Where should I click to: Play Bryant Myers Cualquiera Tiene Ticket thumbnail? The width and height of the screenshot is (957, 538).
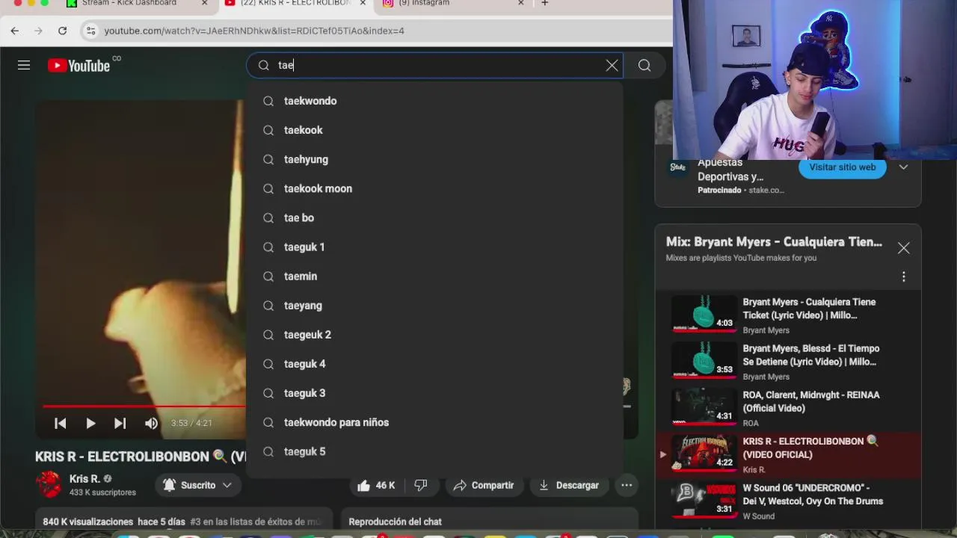click(x=704, y=314)
